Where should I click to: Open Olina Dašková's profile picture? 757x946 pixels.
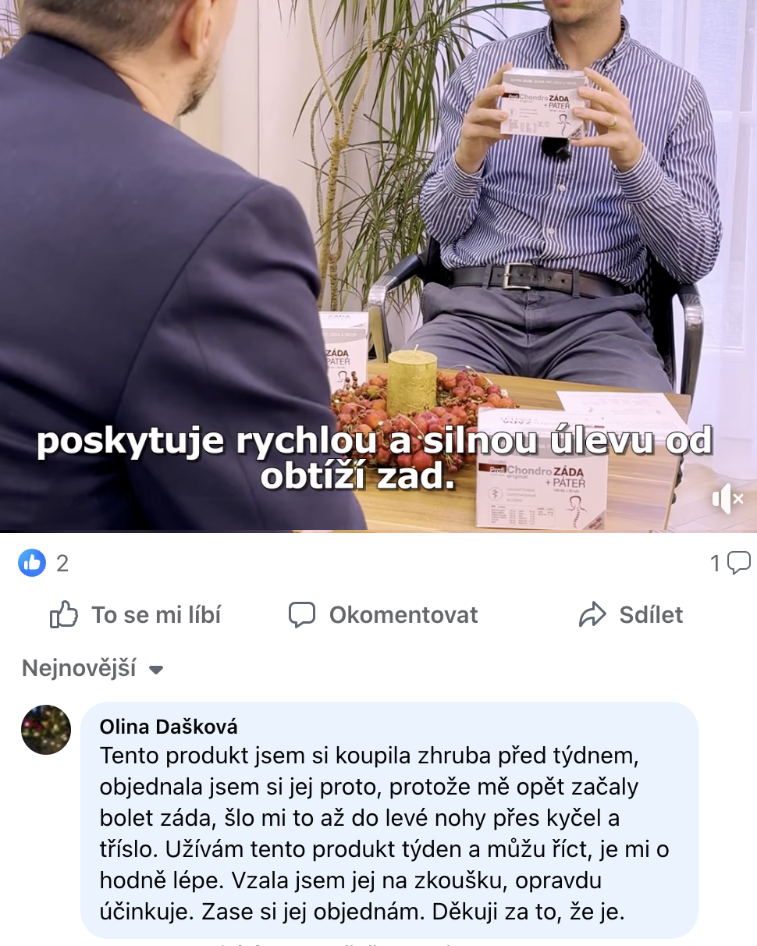(46, 730)
